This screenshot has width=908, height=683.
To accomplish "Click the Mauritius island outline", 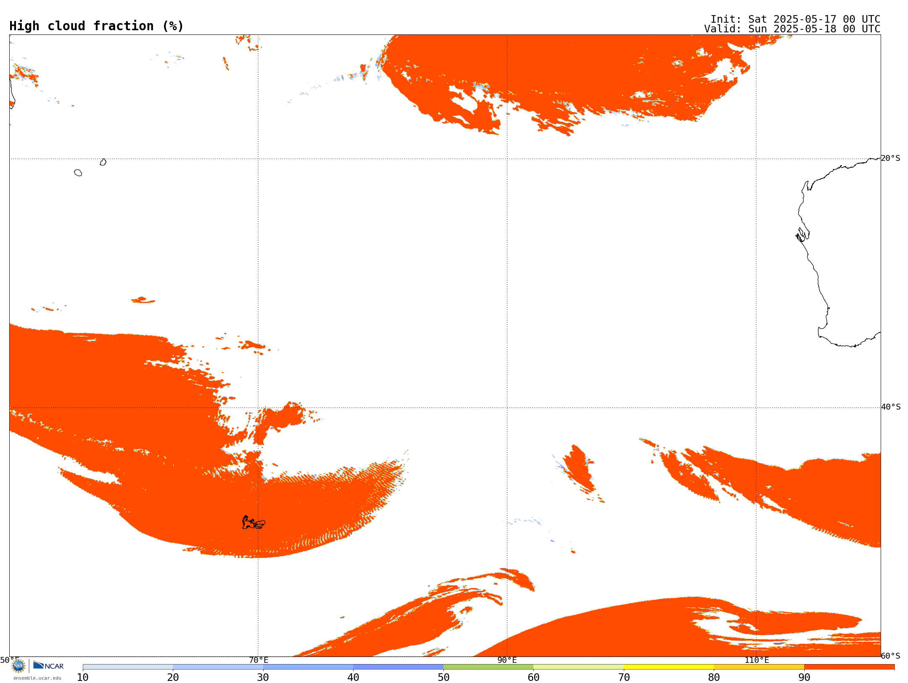I will click(x=103, y=162).
